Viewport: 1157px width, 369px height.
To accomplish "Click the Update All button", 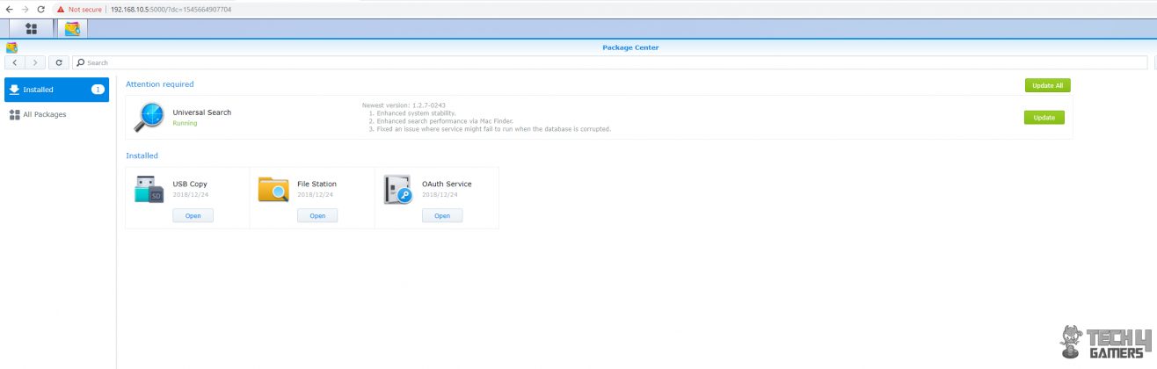I will [1047, 85].
